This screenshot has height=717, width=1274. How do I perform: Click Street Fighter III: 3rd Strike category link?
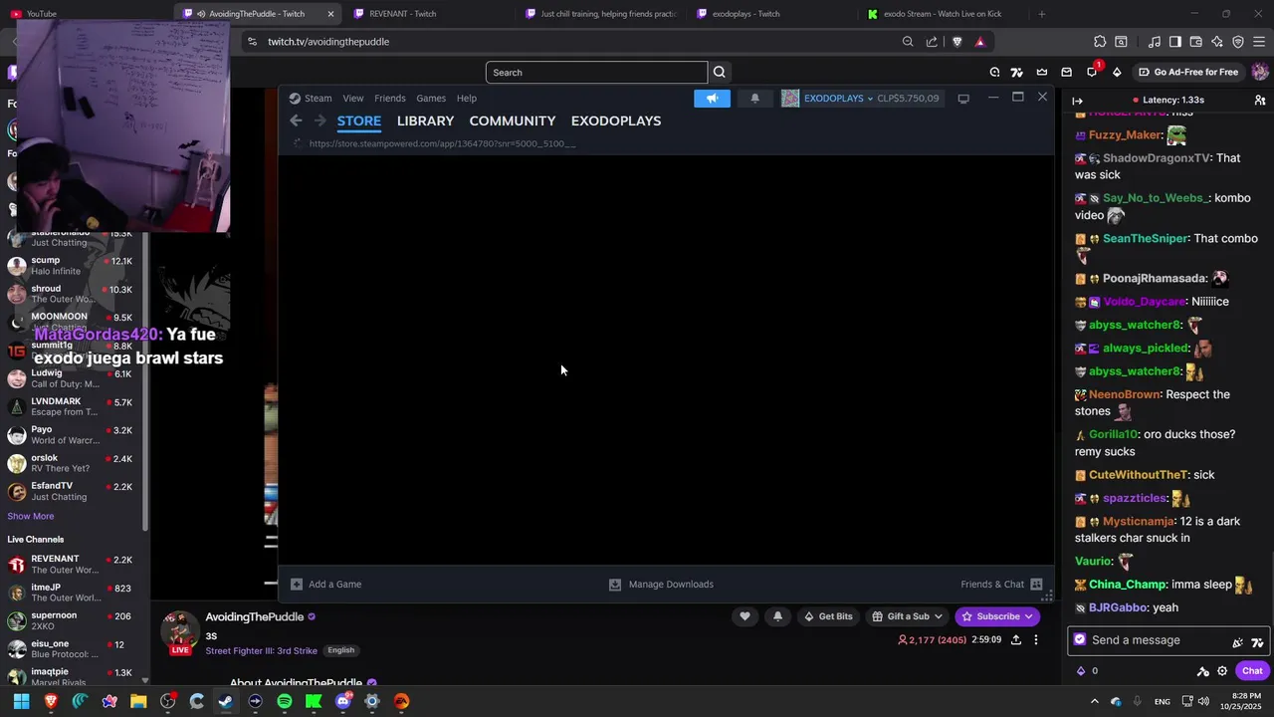261,650
